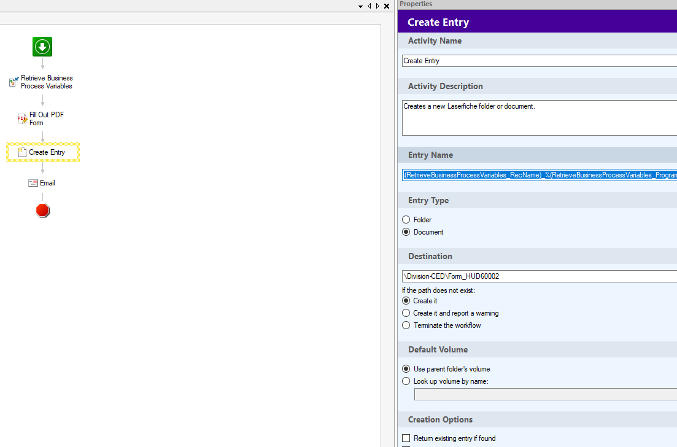Click the Activity Description text box
677x447 pixels.
[540, 118]
